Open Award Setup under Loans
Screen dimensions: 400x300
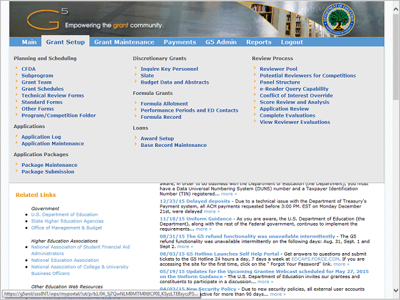click(157, 138)
